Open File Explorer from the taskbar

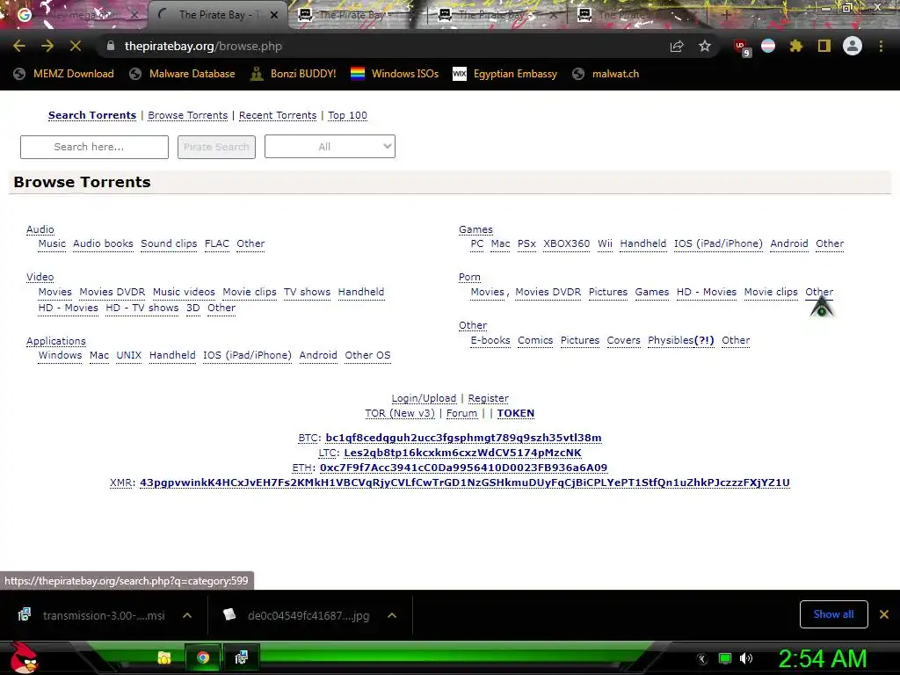[164, 657]
